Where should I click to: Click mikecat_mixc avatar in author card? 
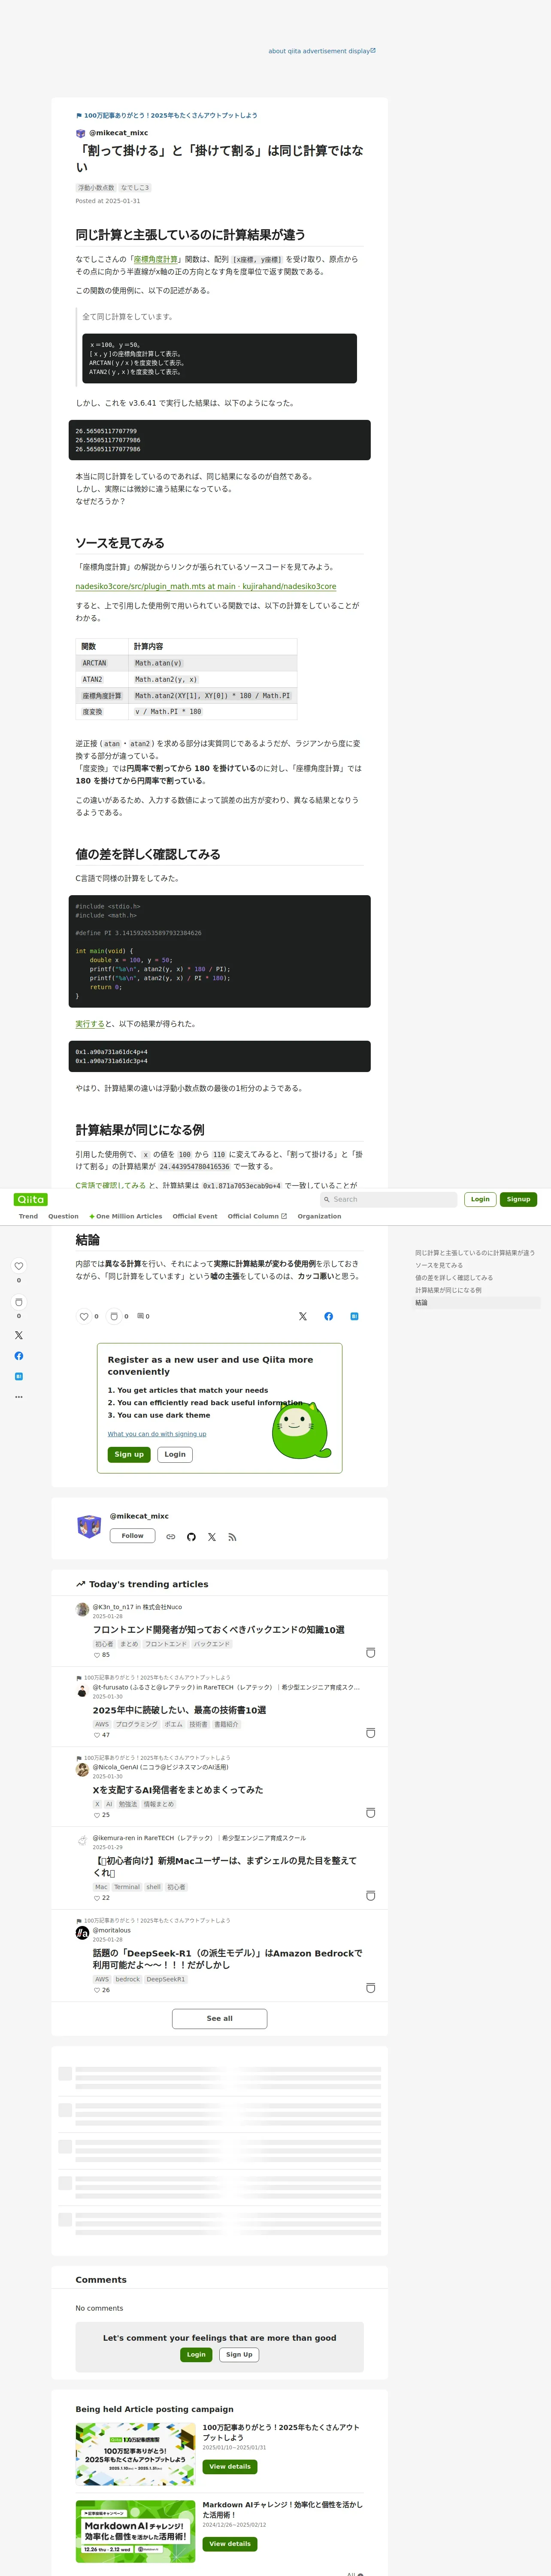click(89, 1526)
